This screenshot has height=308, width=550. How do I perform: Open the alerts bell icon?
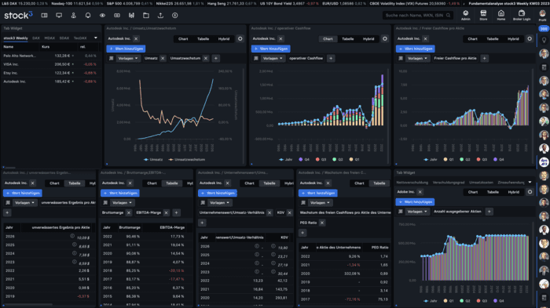click(88, 16)
